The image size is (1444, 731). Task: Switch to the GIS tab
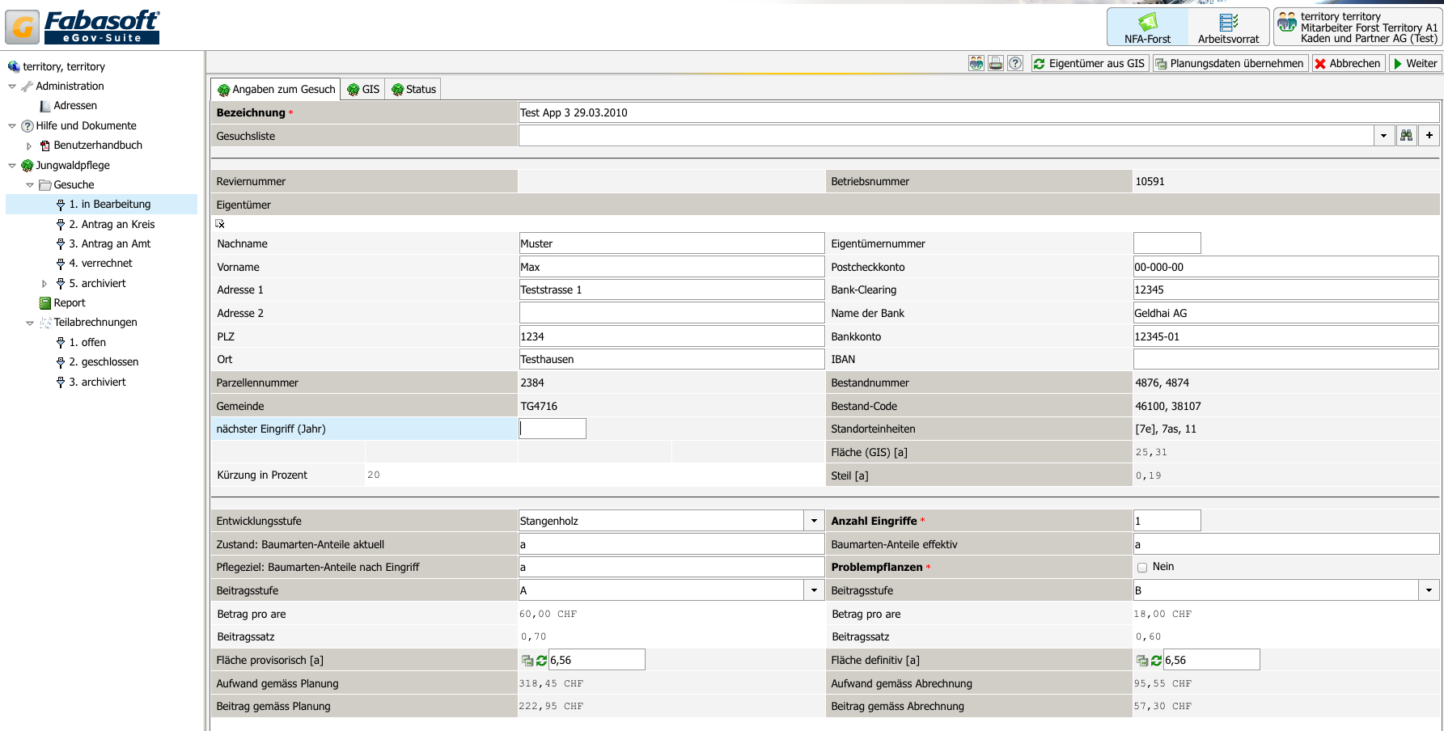coord(363,89)
